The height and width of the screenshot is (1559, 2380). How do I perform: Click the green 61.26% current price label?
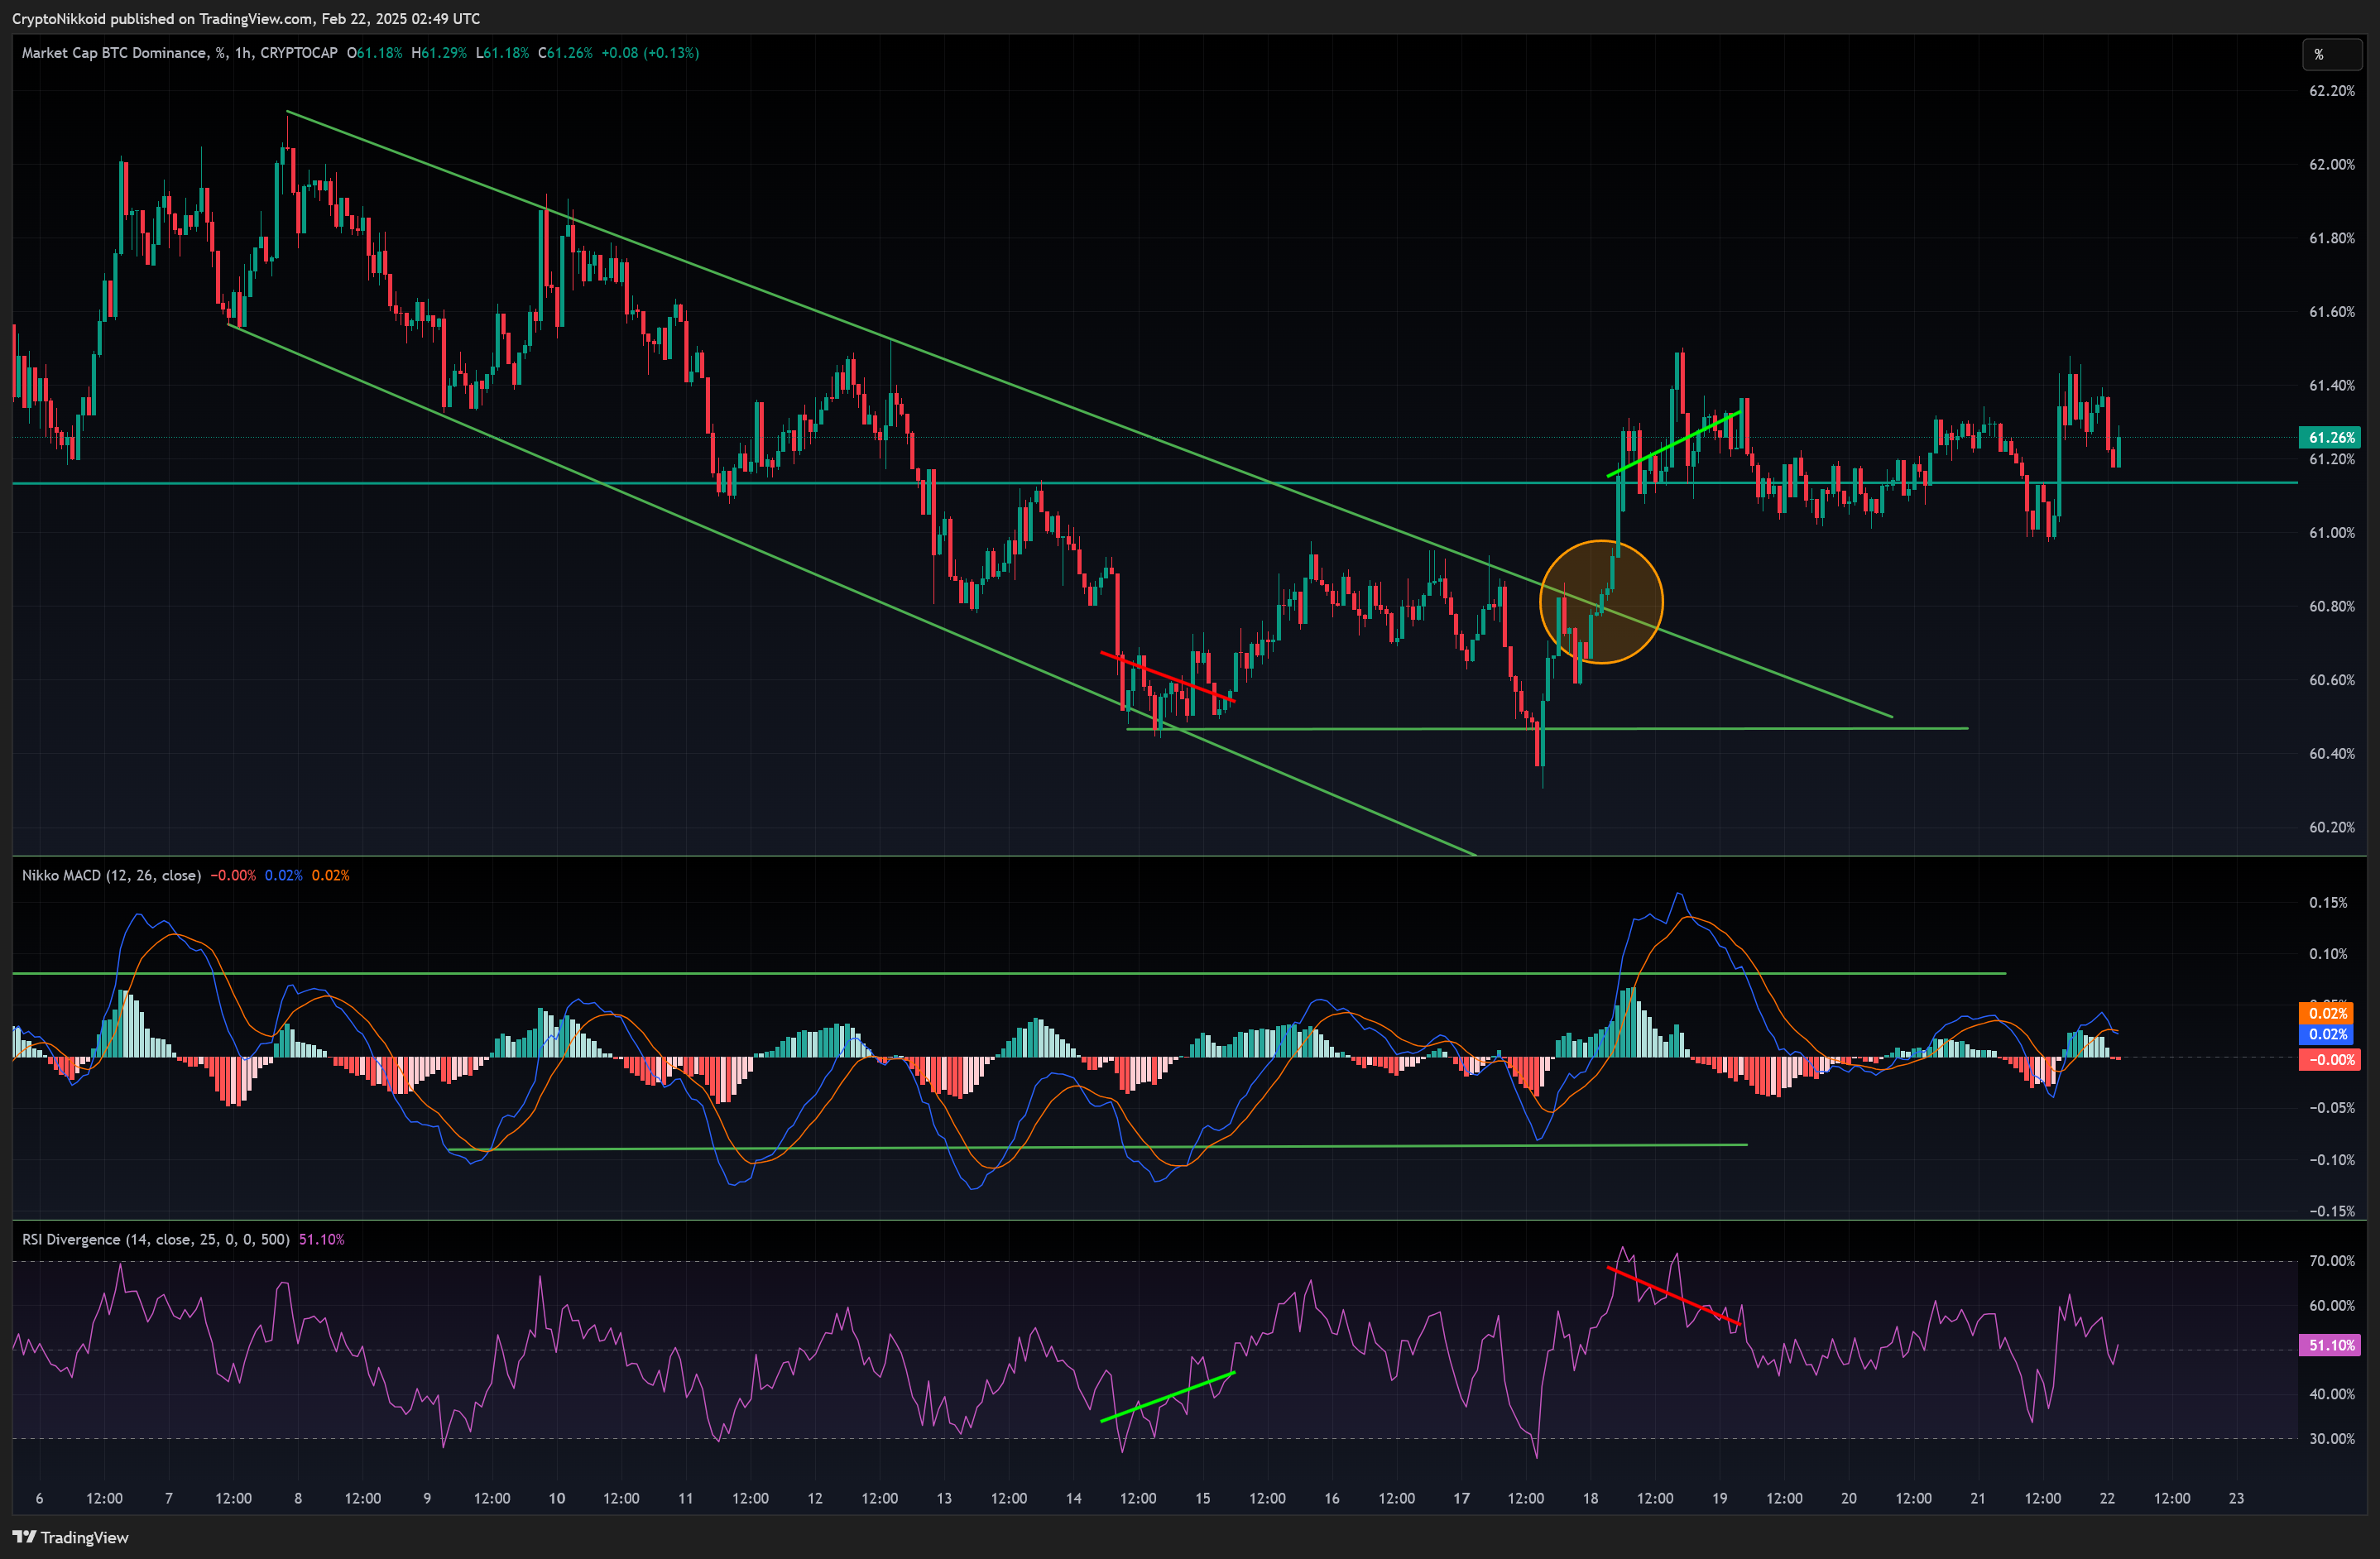pyautogui.click(x=2331, y=437)
